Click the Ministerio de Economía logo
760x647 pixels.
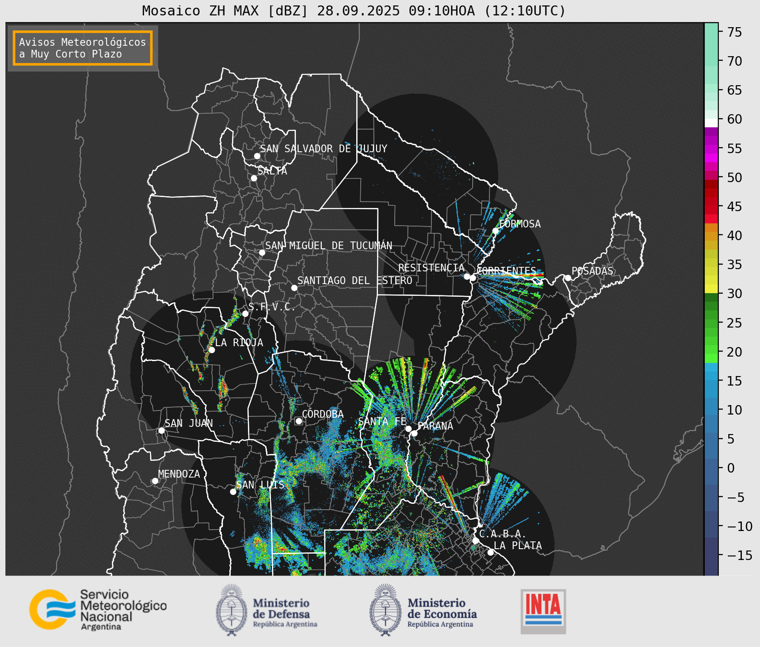tap(423, 610)
